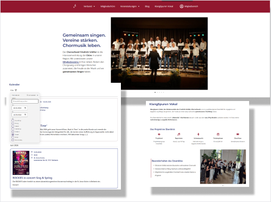
Task: Tick the first checkbox in the Art list
Action: coord(13,120)
